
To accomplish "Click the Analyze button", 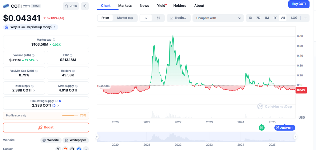I will tap(285, 128).
